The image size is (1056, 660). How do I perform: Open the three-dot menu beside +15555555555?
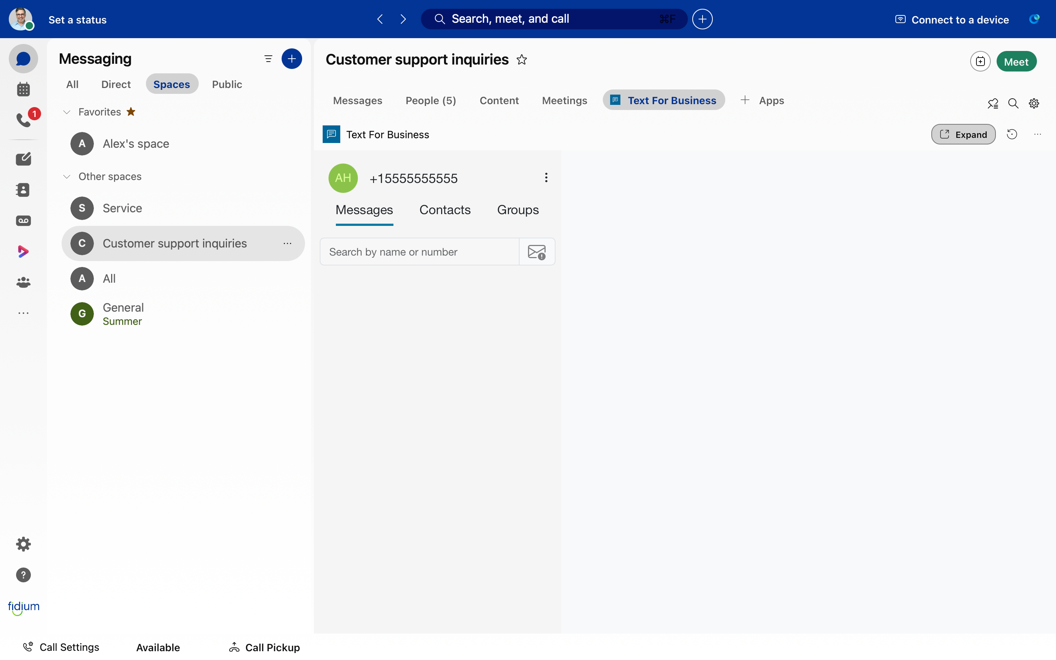(x=546, y=178)
